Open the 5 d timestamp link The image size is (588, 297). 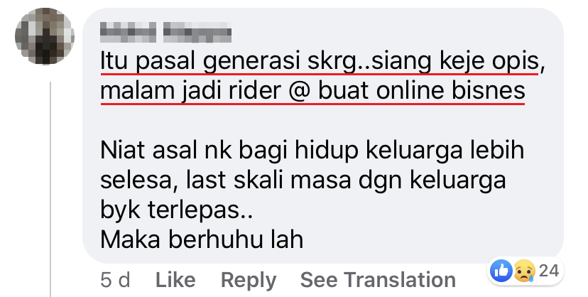[x=115, y=280]
